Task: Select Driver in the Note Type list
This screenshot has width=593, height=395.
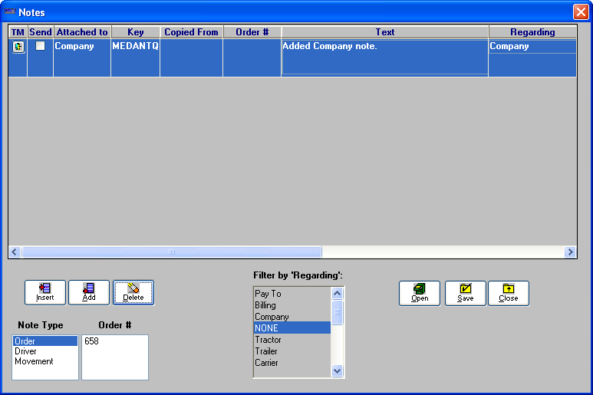Action: click(x=45, y=351)
